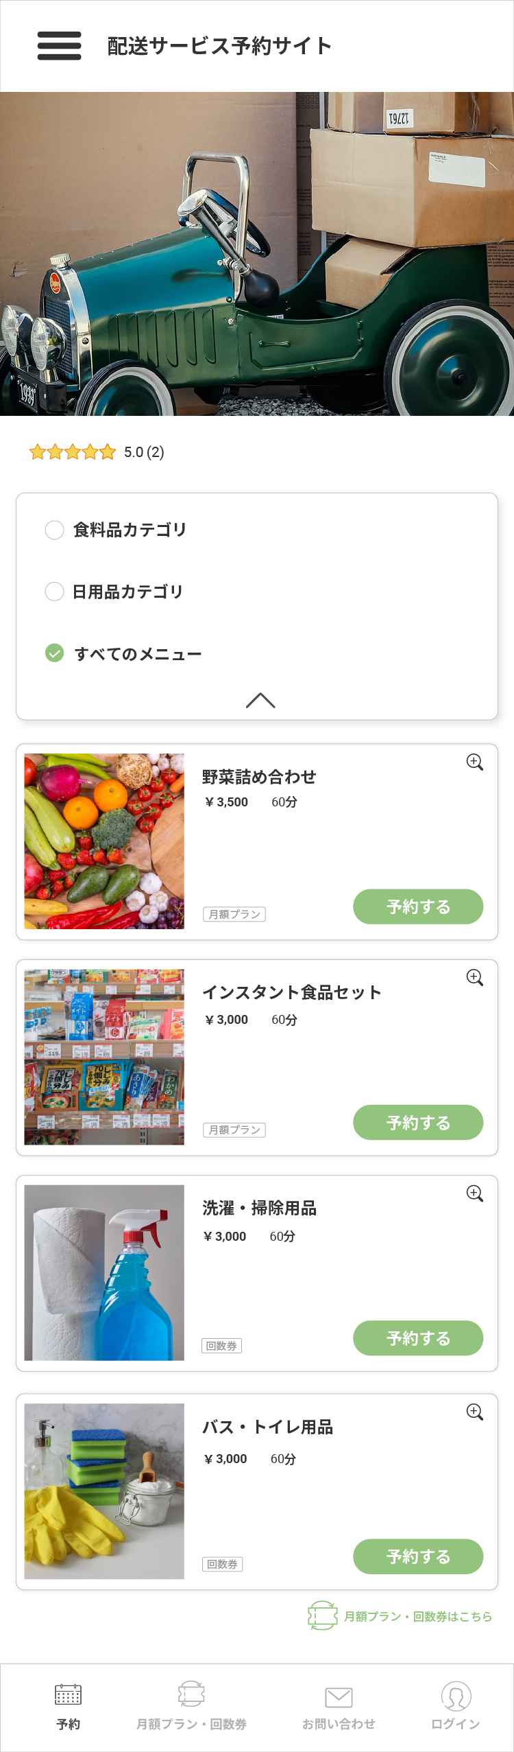Image resolution: width=514 pixels, height=1752 pixels.
Task: Collapse the category filter panel
Action: click(260, 701)
